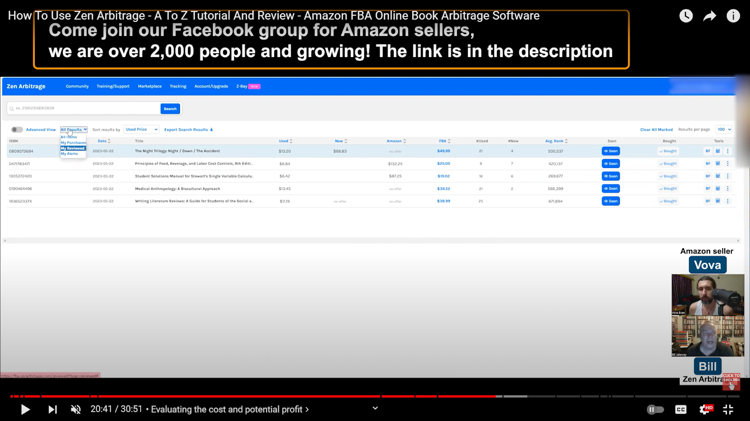750x421 pixels.
Task: Sort the table by Date column
Action: 104,141
